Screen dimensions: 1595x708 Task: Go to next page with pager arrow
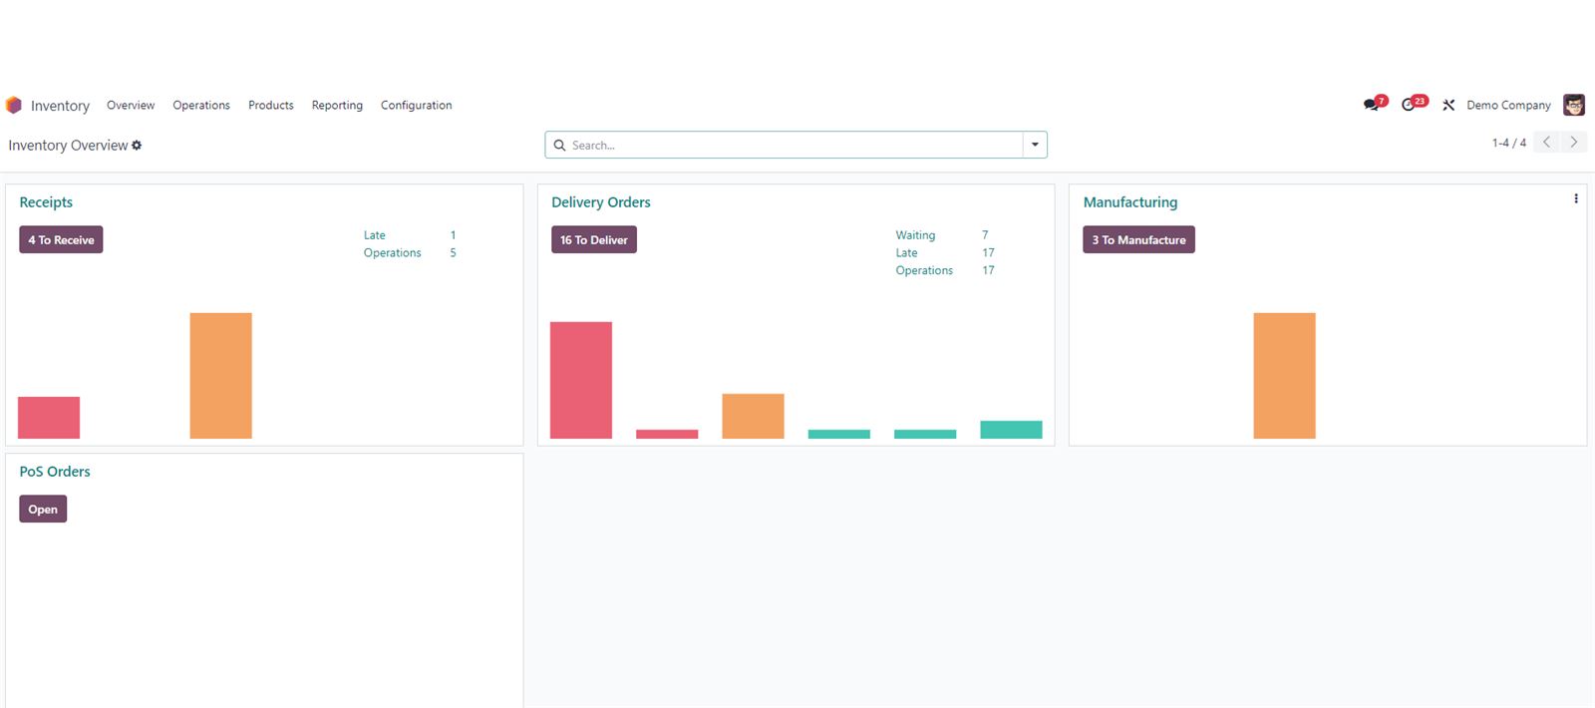pos(1574,143)
